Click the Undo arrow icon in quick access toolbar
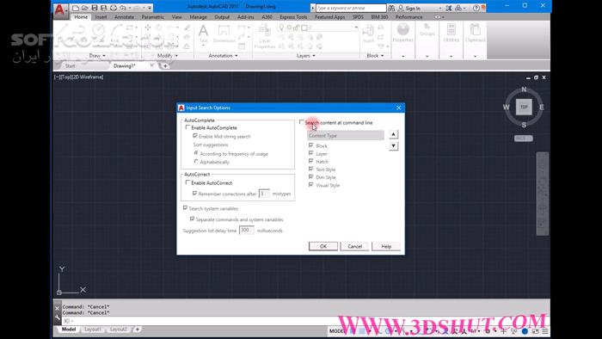Viewport: 602px width, 339px height. [x=123, y=8]
